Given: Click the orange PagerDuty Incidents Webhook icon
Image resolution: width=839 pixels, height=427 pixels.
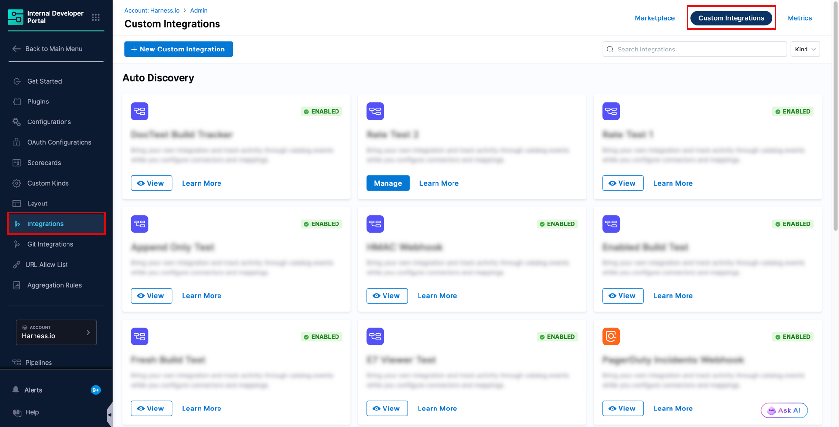Looking at the screenshot, I should tap(611, 337).
